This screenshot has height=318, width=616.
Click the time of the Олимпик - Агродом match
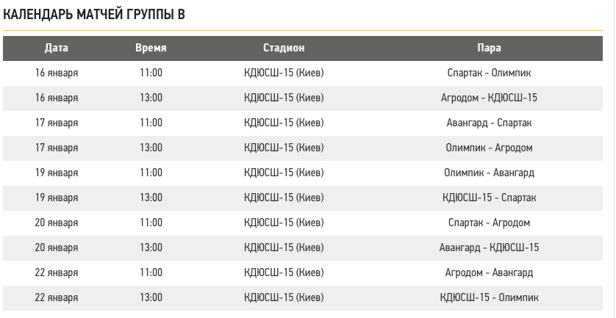click(151, 148)
